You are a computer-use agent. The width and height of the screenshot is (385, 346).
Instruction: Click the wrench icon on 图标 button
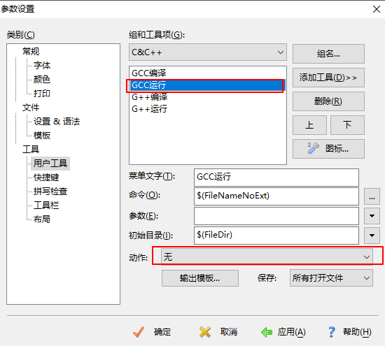point(313,148)
